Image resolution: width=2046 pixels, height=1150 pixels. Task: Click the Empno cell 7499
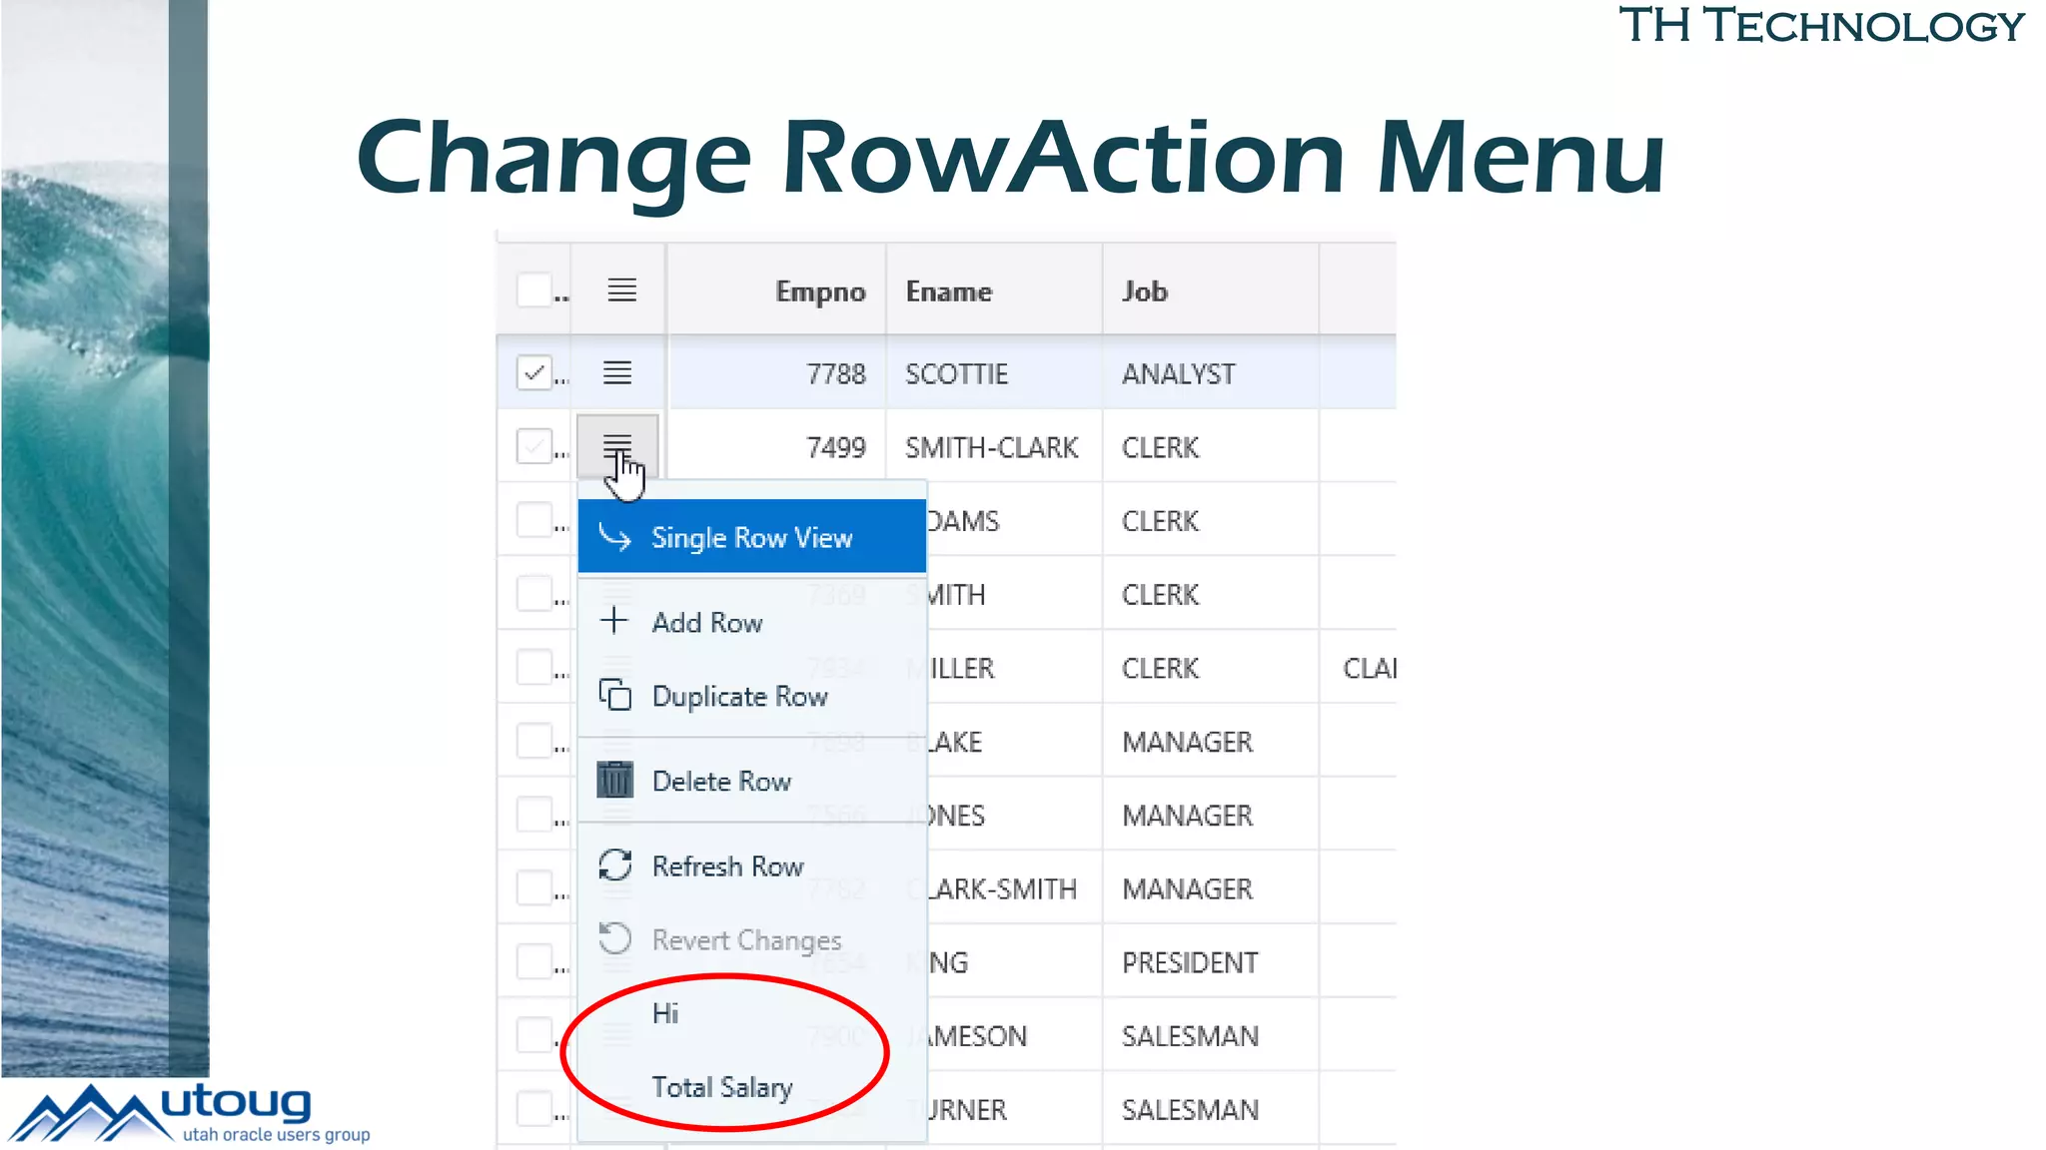[x=777, y=447]
